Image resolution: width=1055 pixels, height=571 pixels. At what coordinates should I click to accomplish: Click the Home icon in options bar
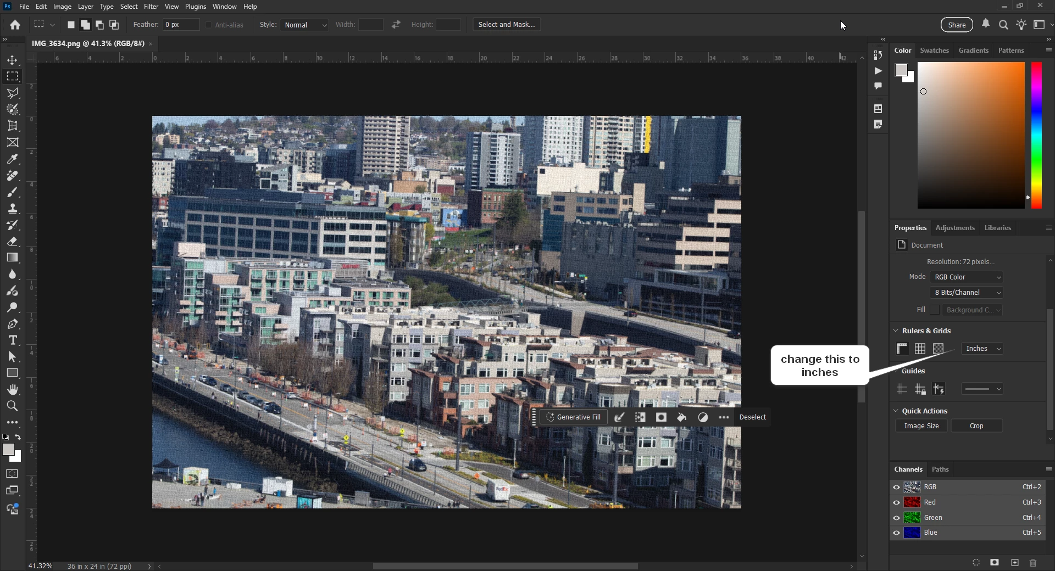tap(15, 25)
